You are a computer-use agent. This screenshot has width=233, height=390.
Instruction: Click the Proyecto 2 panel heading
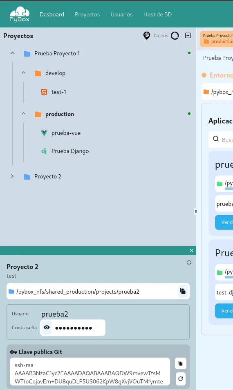tap(22, 267)
